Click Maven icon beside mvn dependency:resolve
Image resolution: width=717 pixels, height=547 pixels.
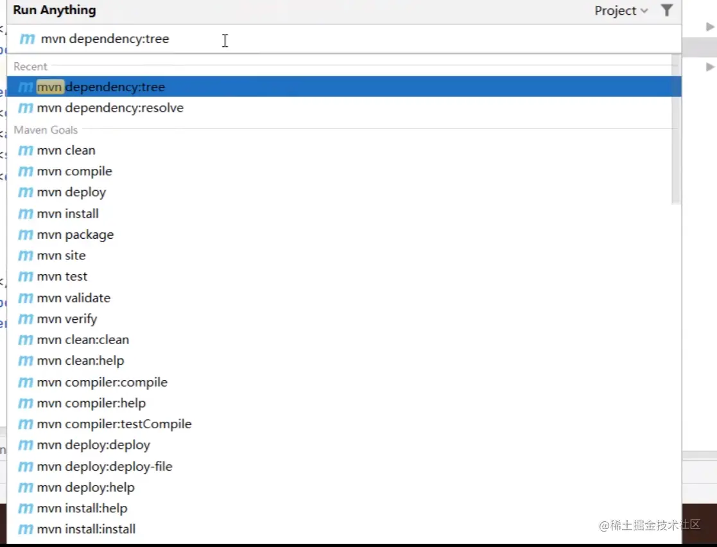tap(25, 108)
